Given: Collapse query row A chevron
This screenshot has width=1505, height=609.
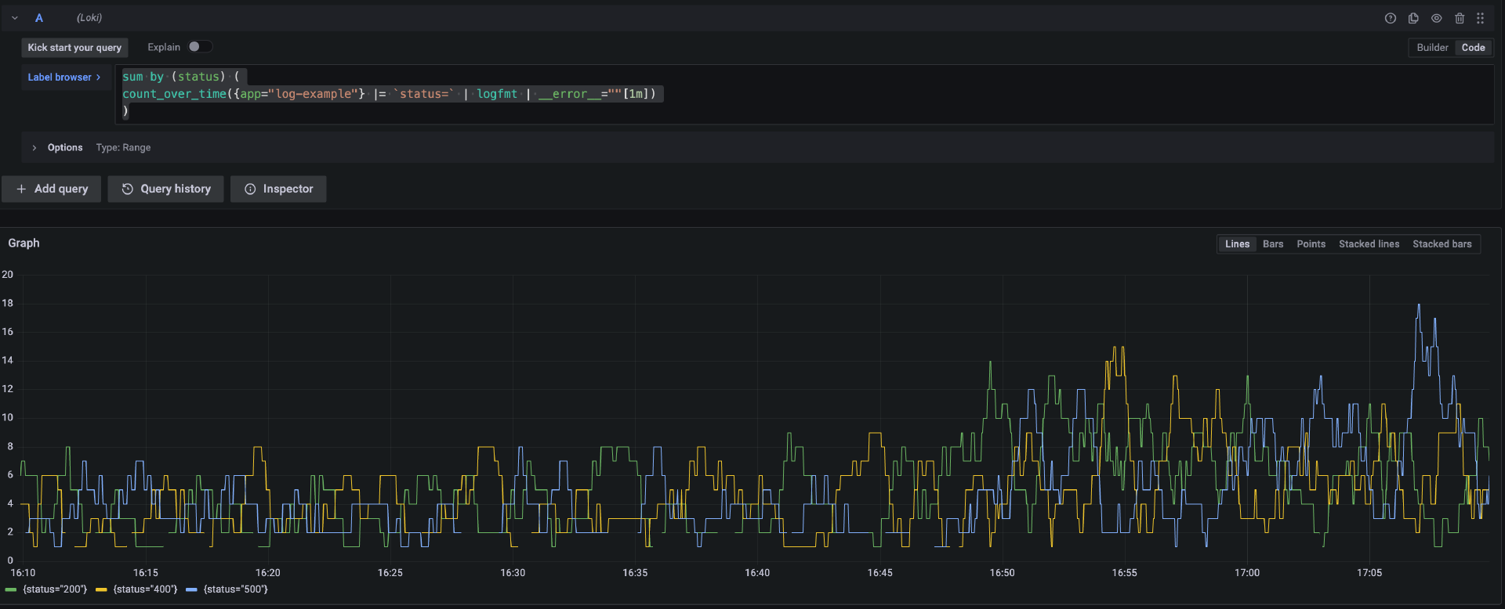Looking at the screenshot, I should pyautogui.click(x=15, y=18).
